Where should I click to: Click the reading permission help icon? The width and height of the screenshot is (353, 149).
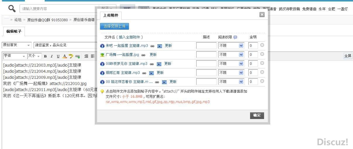click(235, 37)
